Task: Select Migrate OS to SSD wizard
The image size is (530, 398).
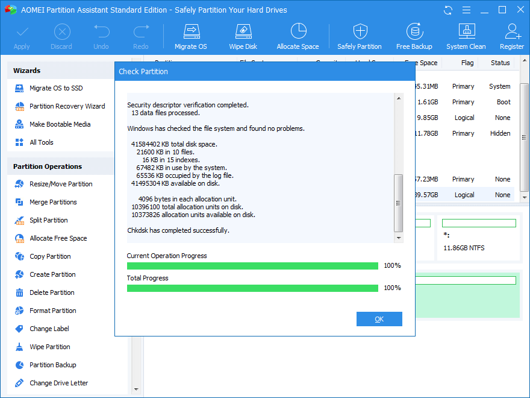Action: [54, 88]
